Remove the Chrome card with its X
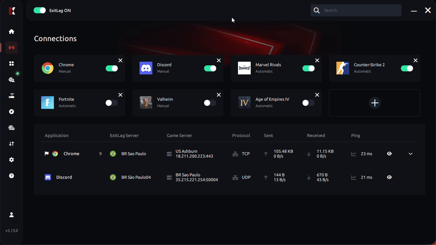This screenshot has height=245, width=436. 120,60
